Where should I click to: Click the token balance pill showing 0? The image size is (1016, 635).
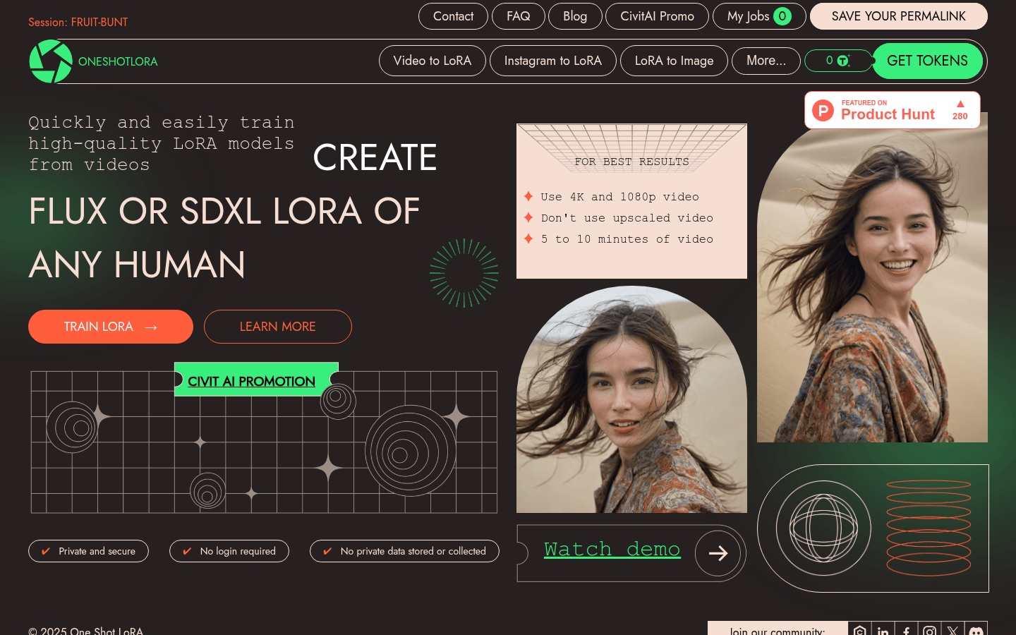coord(837,61)
